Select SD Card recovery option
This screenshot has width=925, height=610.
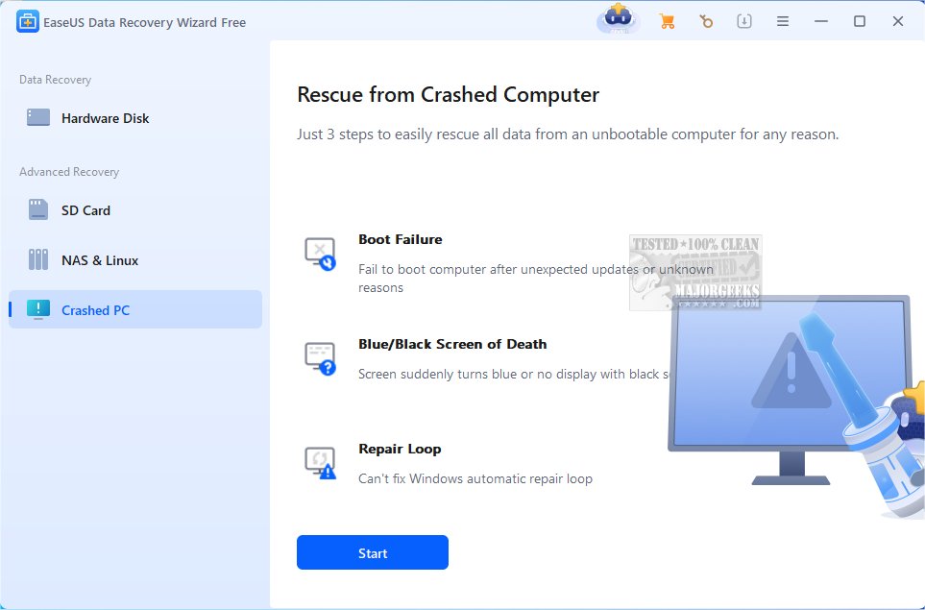[x=135, y=210]
